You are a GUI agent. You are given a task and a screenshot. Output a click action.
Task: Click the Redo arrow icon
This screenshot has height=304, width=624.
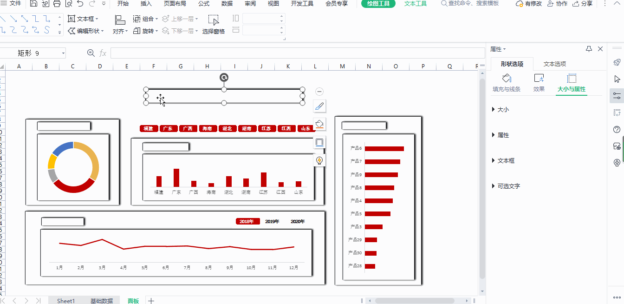pos(91,4)
